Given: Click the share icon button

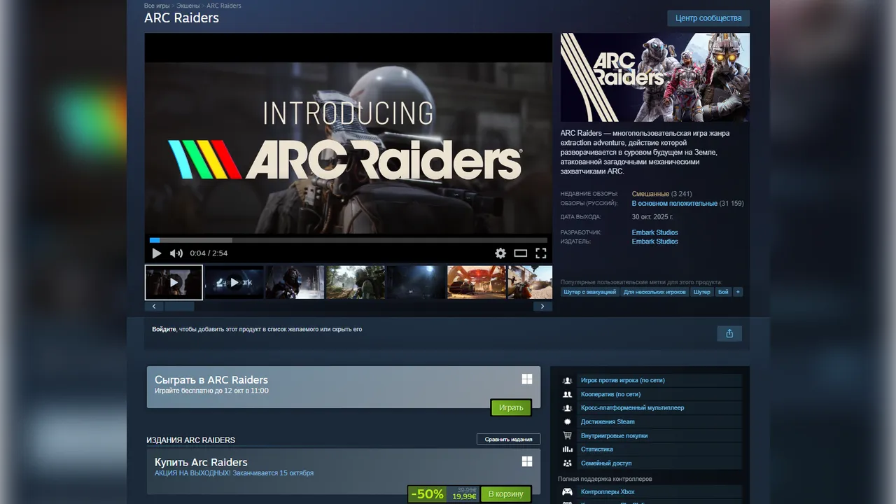Looking at the screenshot, I should 729,333.
